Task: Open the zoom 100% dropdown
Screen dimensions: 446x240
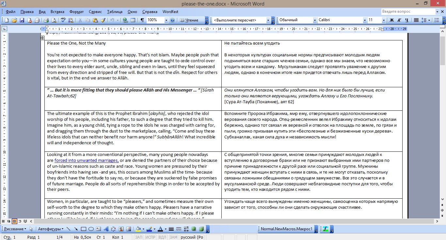Action: 166,20
